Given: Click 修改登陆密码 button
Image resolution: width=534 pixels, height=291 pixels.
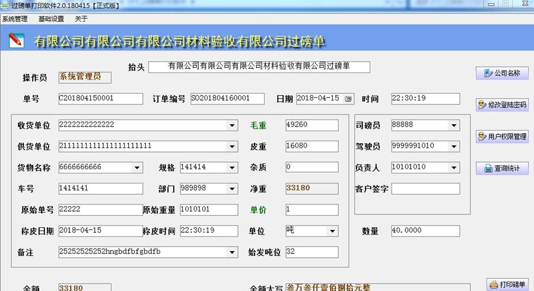Looking at the screenshot, I should coord(502,105).
